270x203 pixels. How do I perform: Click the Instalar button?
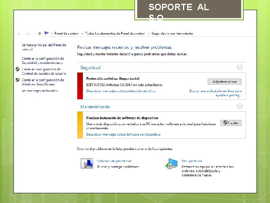[x=231, y=123]
